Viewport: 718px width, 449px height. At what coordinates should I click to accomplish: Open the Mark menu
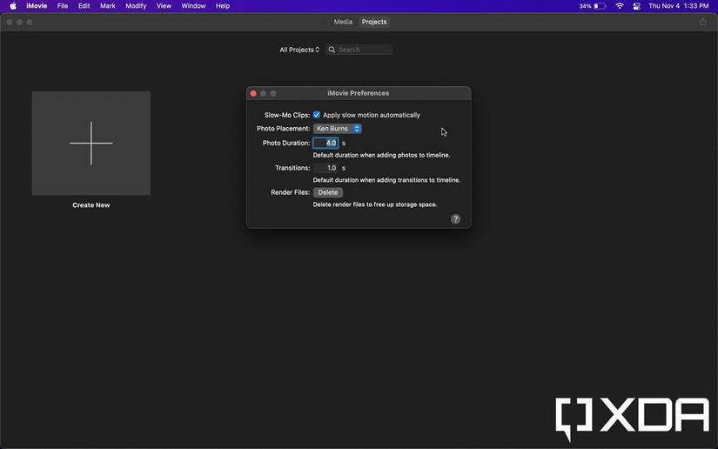click(108, 6)
